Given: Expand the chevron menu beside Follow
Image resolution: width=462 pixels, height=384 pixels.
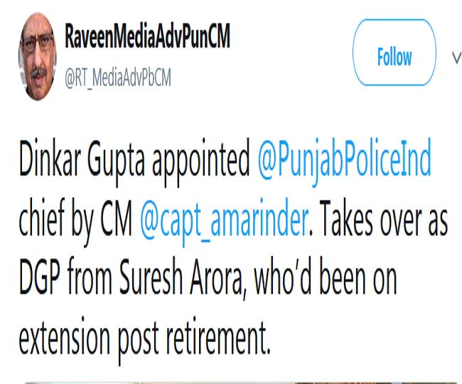Looking at the screenshot, I should pyautogui.click(x=456, y=57).
